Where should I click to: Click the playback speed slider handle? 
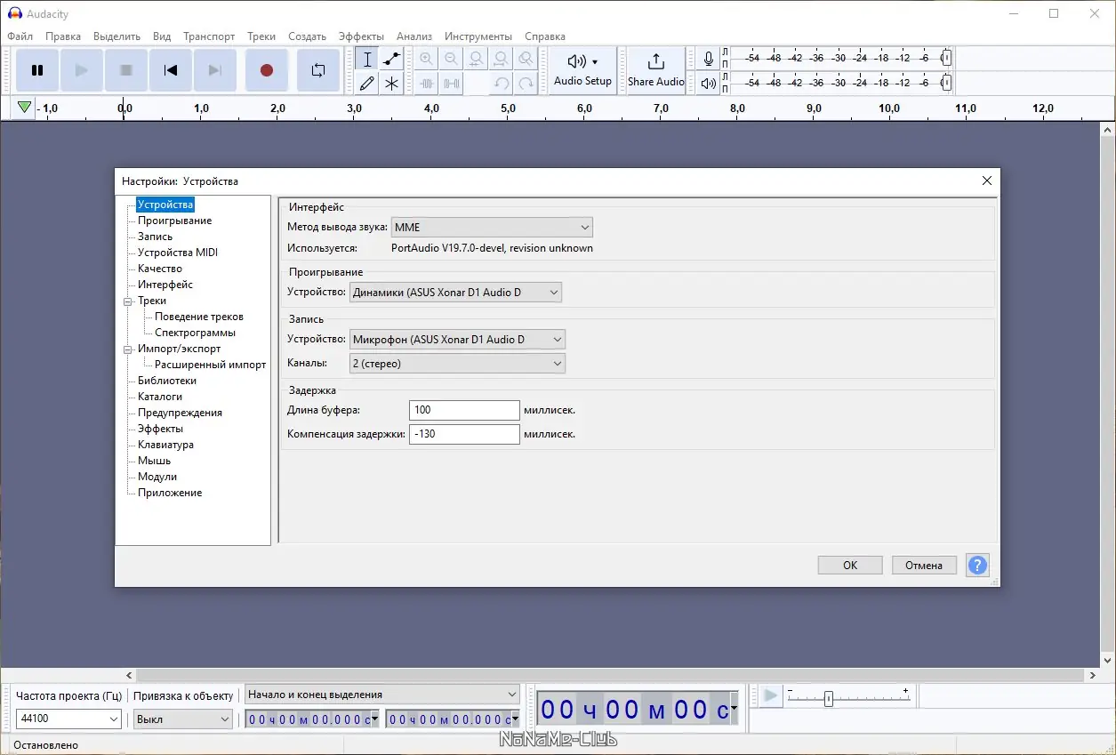click(x=828, y=699)
